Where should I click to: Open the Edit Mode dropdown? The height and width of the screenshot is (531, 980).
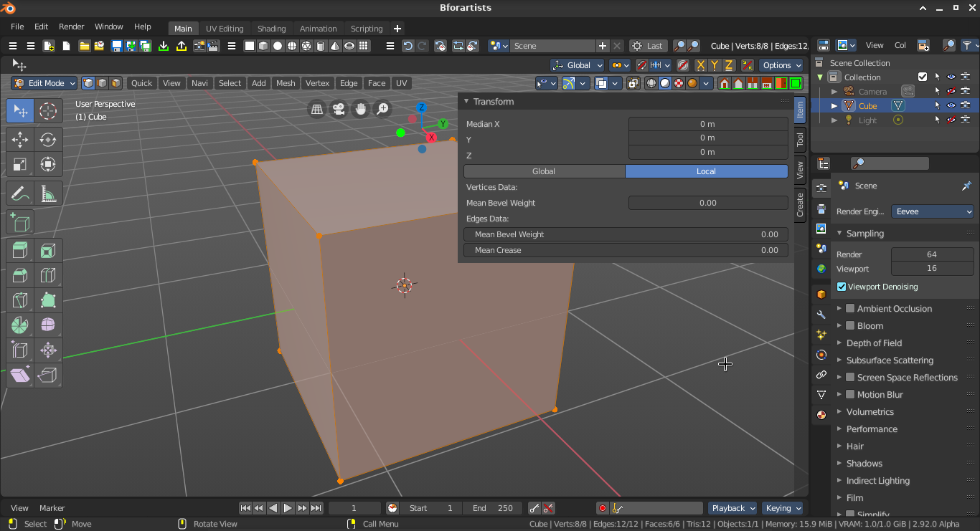click(x=44, y=83)
